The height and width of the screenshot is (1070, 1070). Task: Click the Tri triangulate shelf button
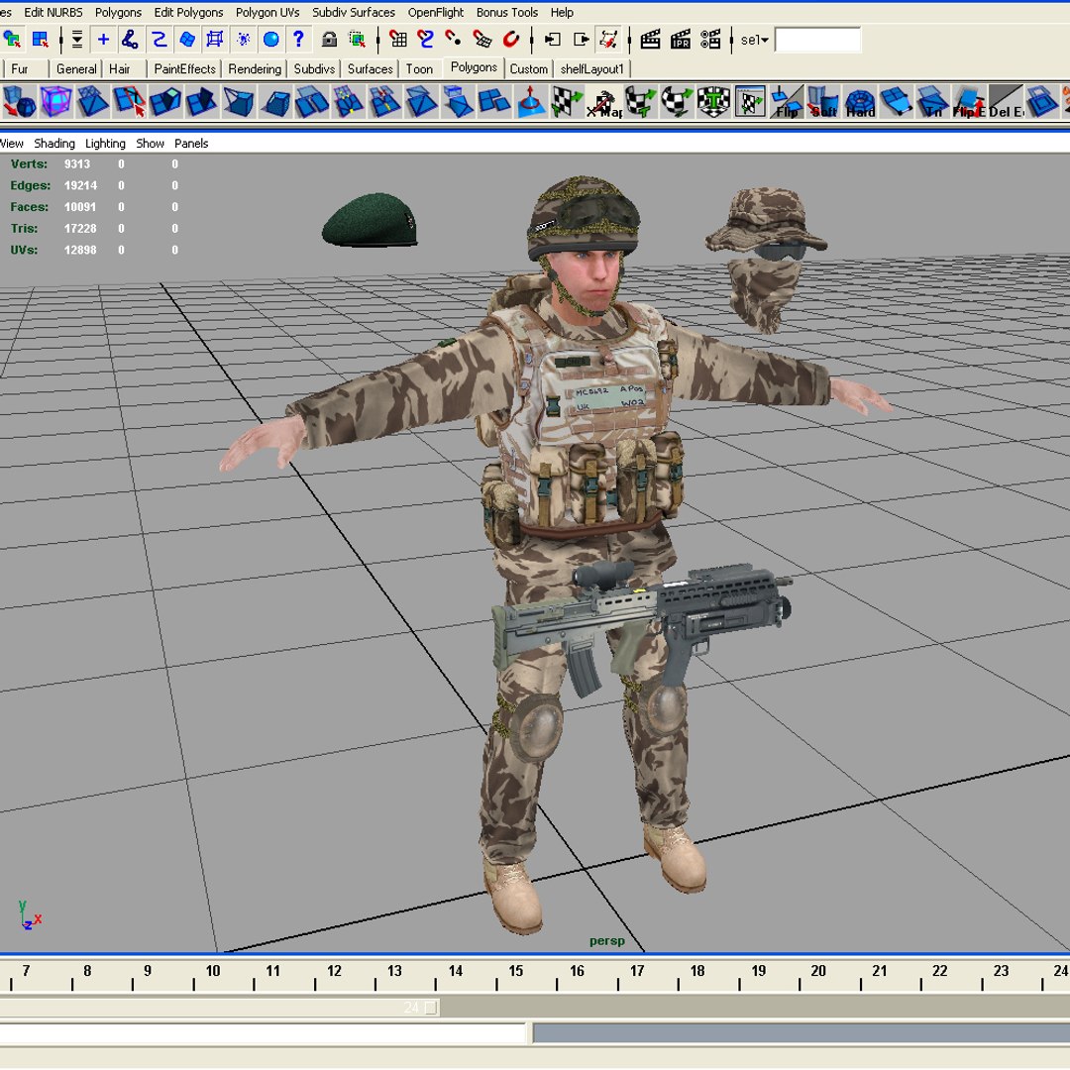click(932, 102)
